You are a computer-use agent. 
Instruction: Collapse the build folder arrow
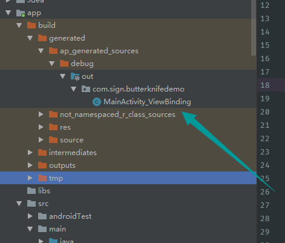pos(19,25)
